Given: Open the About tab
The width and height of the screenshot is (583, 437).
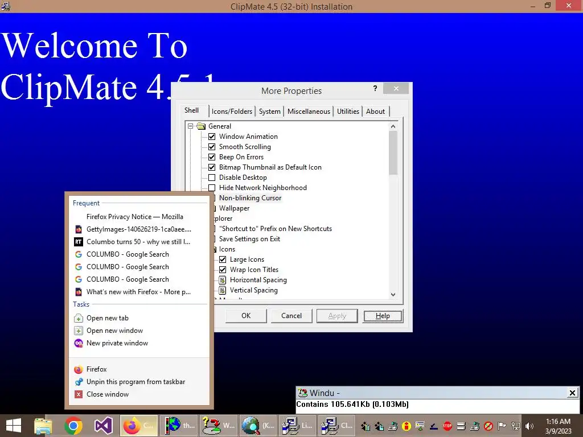Looking at the screenshot, I should (x=376, y=111).
